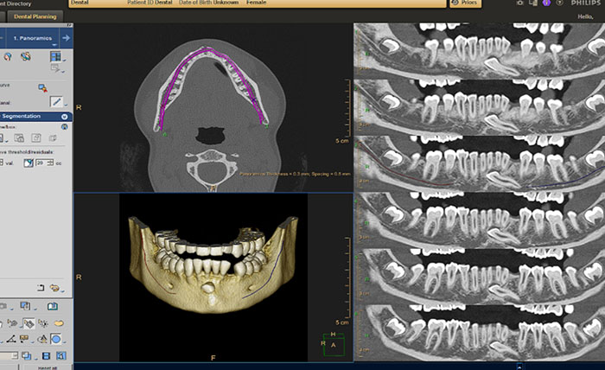Screen dimensions: 605x370
Task: Click the green orientation cube with A label
Action: (x=334, y=345)
